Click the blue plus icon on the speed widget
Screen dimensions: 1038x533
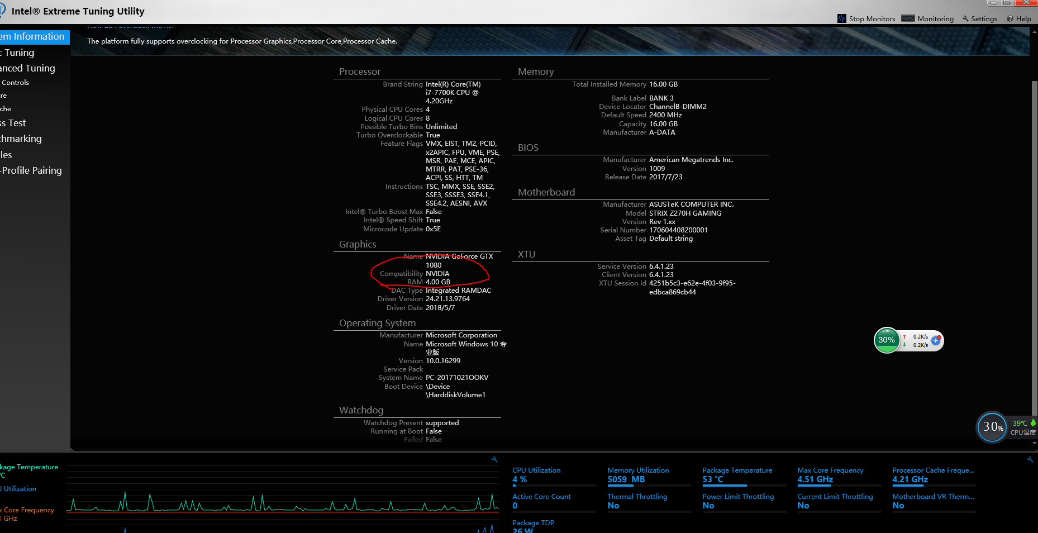936,340
